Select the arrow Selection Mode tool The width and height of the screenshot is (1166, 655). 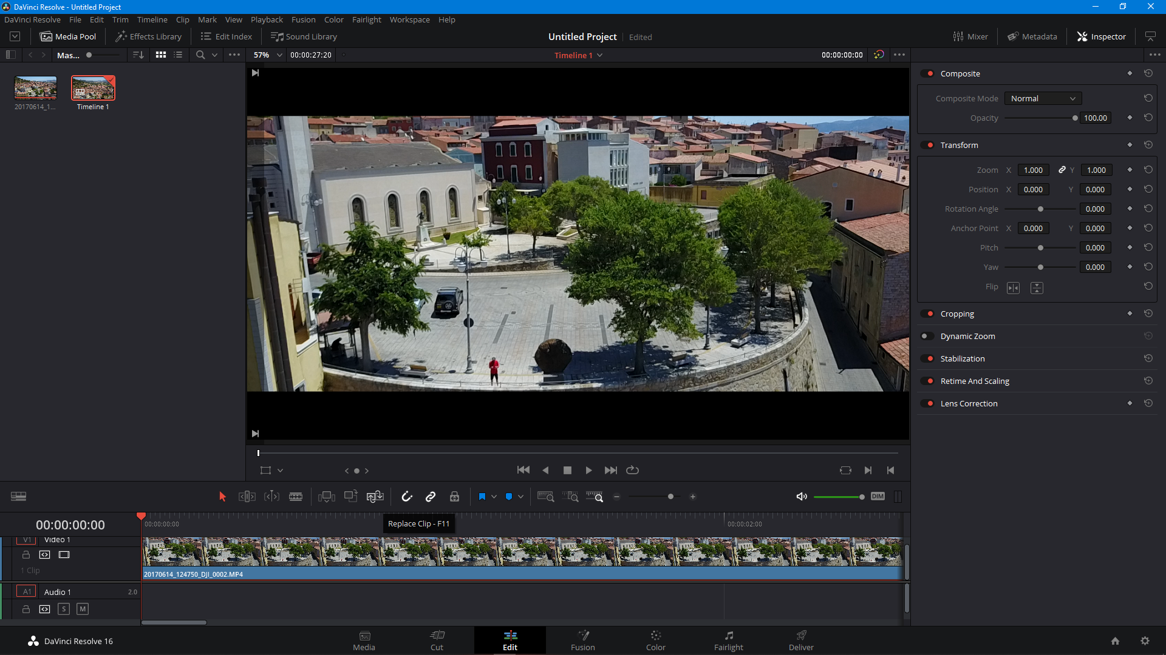pos(222,497)
